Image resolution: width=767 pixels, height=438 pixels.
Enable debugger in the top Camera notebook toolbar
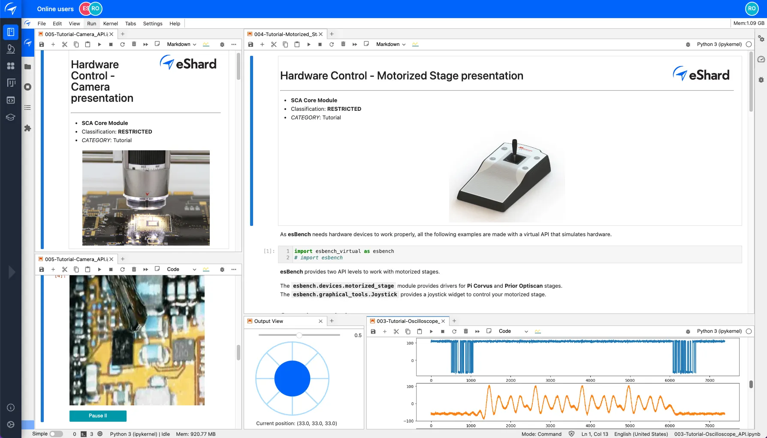tap(222, 44)
